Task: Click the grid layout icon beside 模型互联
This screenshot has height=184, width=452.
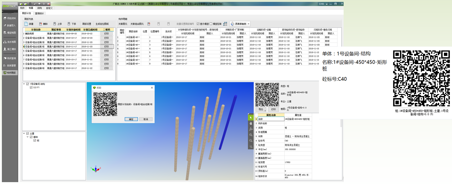Action: 225,24
